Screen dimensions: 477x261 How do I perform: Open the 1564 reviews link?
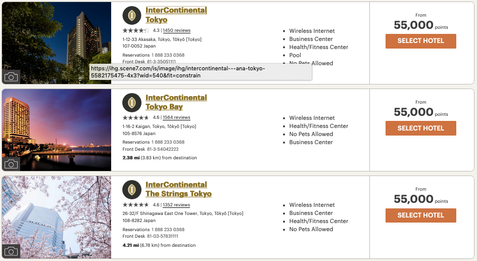point(176,118)
